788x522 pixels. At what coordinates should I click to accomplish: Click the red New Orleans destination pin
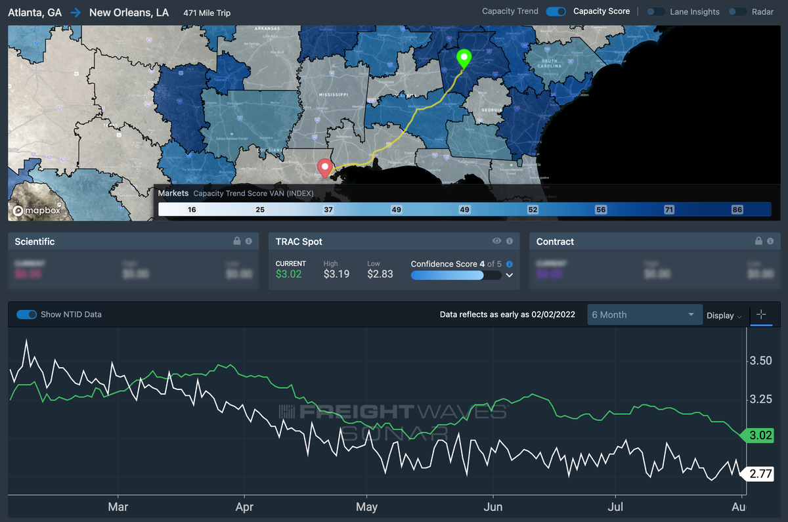[x=325, y=169]
